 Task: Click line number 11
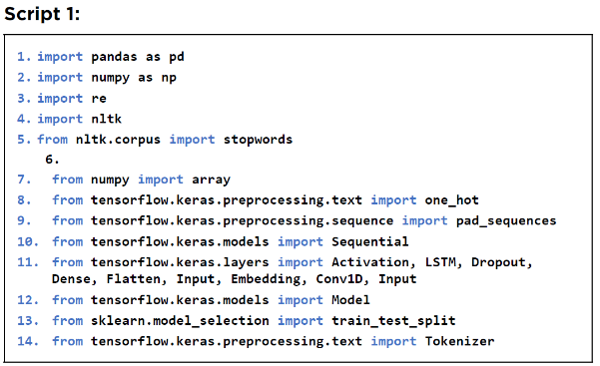click(28, 262)
